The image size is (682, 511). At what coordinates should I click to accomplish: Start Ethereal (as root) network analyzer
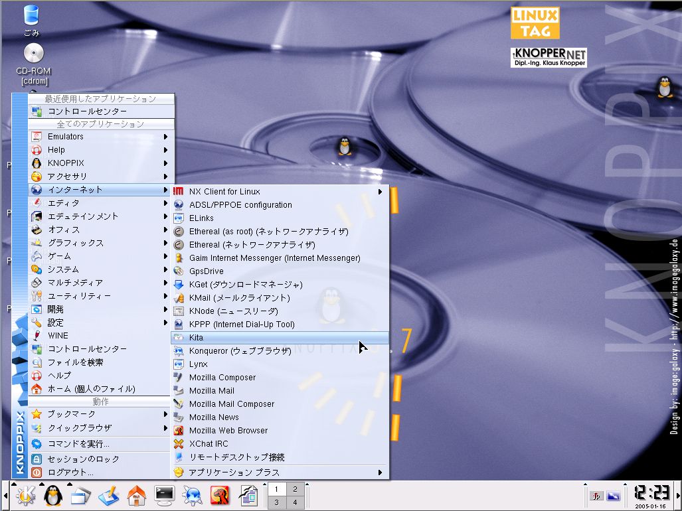pos(280,232)
